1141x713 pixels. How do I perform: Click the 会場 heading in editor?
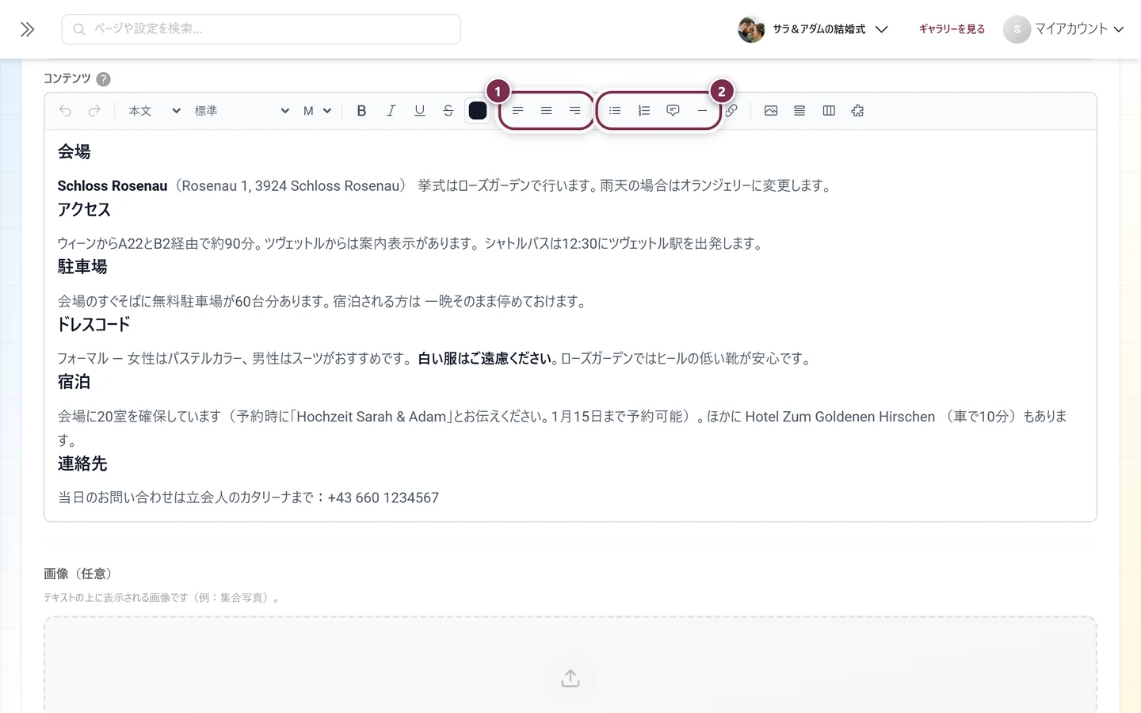tap(74, 151)
